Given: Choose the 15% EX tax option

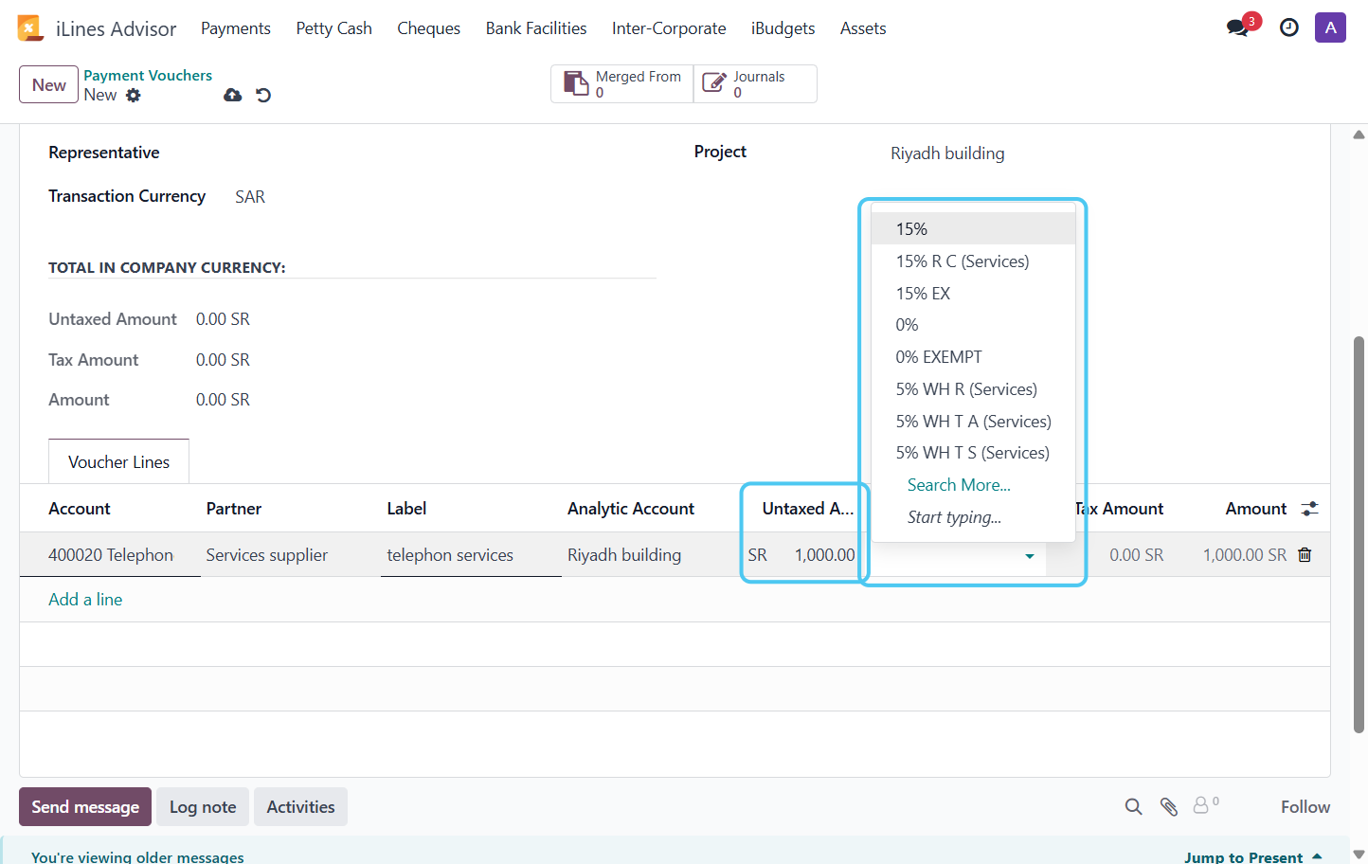Looking at the screenshot, I should pyautogui.click(x=973, y=294).
